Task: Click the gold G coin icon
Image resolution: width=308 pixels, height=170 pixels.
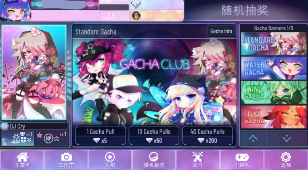Action: pyautogui.click(x=136, y=16)
